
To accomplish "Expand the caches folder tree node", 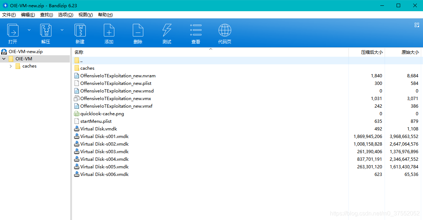I will point(11,66).
